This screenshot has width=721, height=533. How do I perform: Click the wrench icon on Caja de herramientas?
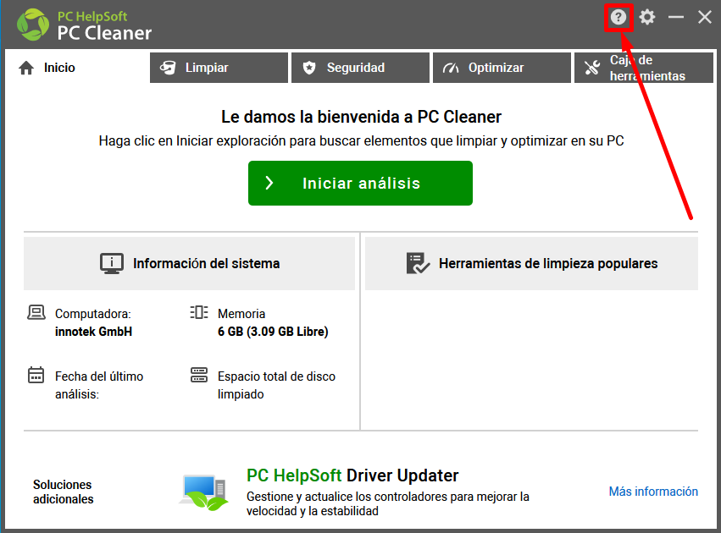coord(592,68)
